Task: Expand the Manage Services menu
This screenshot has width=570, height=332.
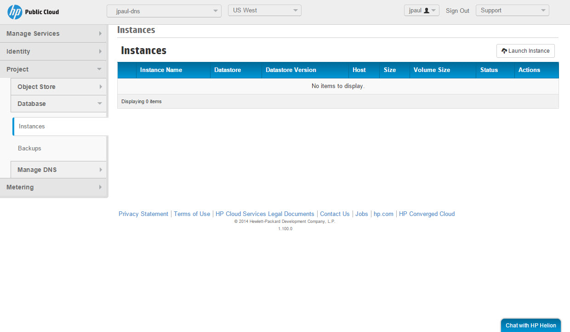Action: click(x=53, y=33)
